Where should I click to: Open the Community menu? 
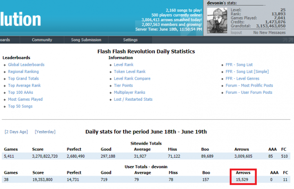click(x=42, y=40)
